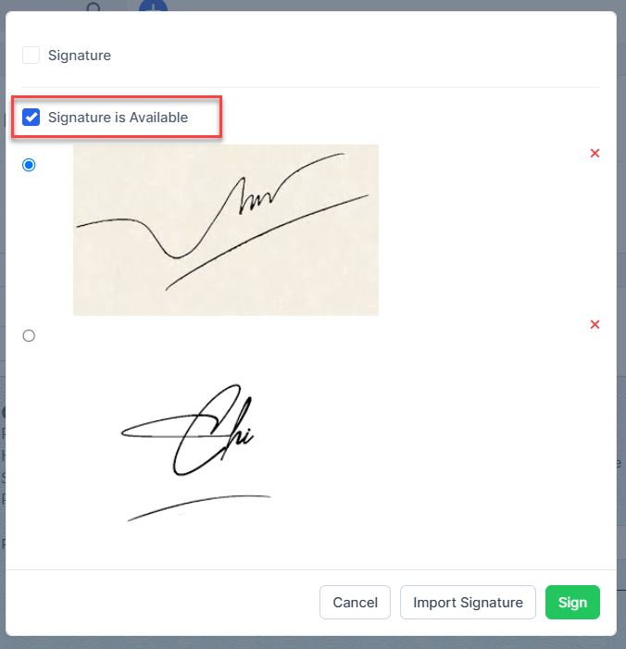Click the blue plus icon behind dialog
The image size is (626, 649).
pos(153,6)
